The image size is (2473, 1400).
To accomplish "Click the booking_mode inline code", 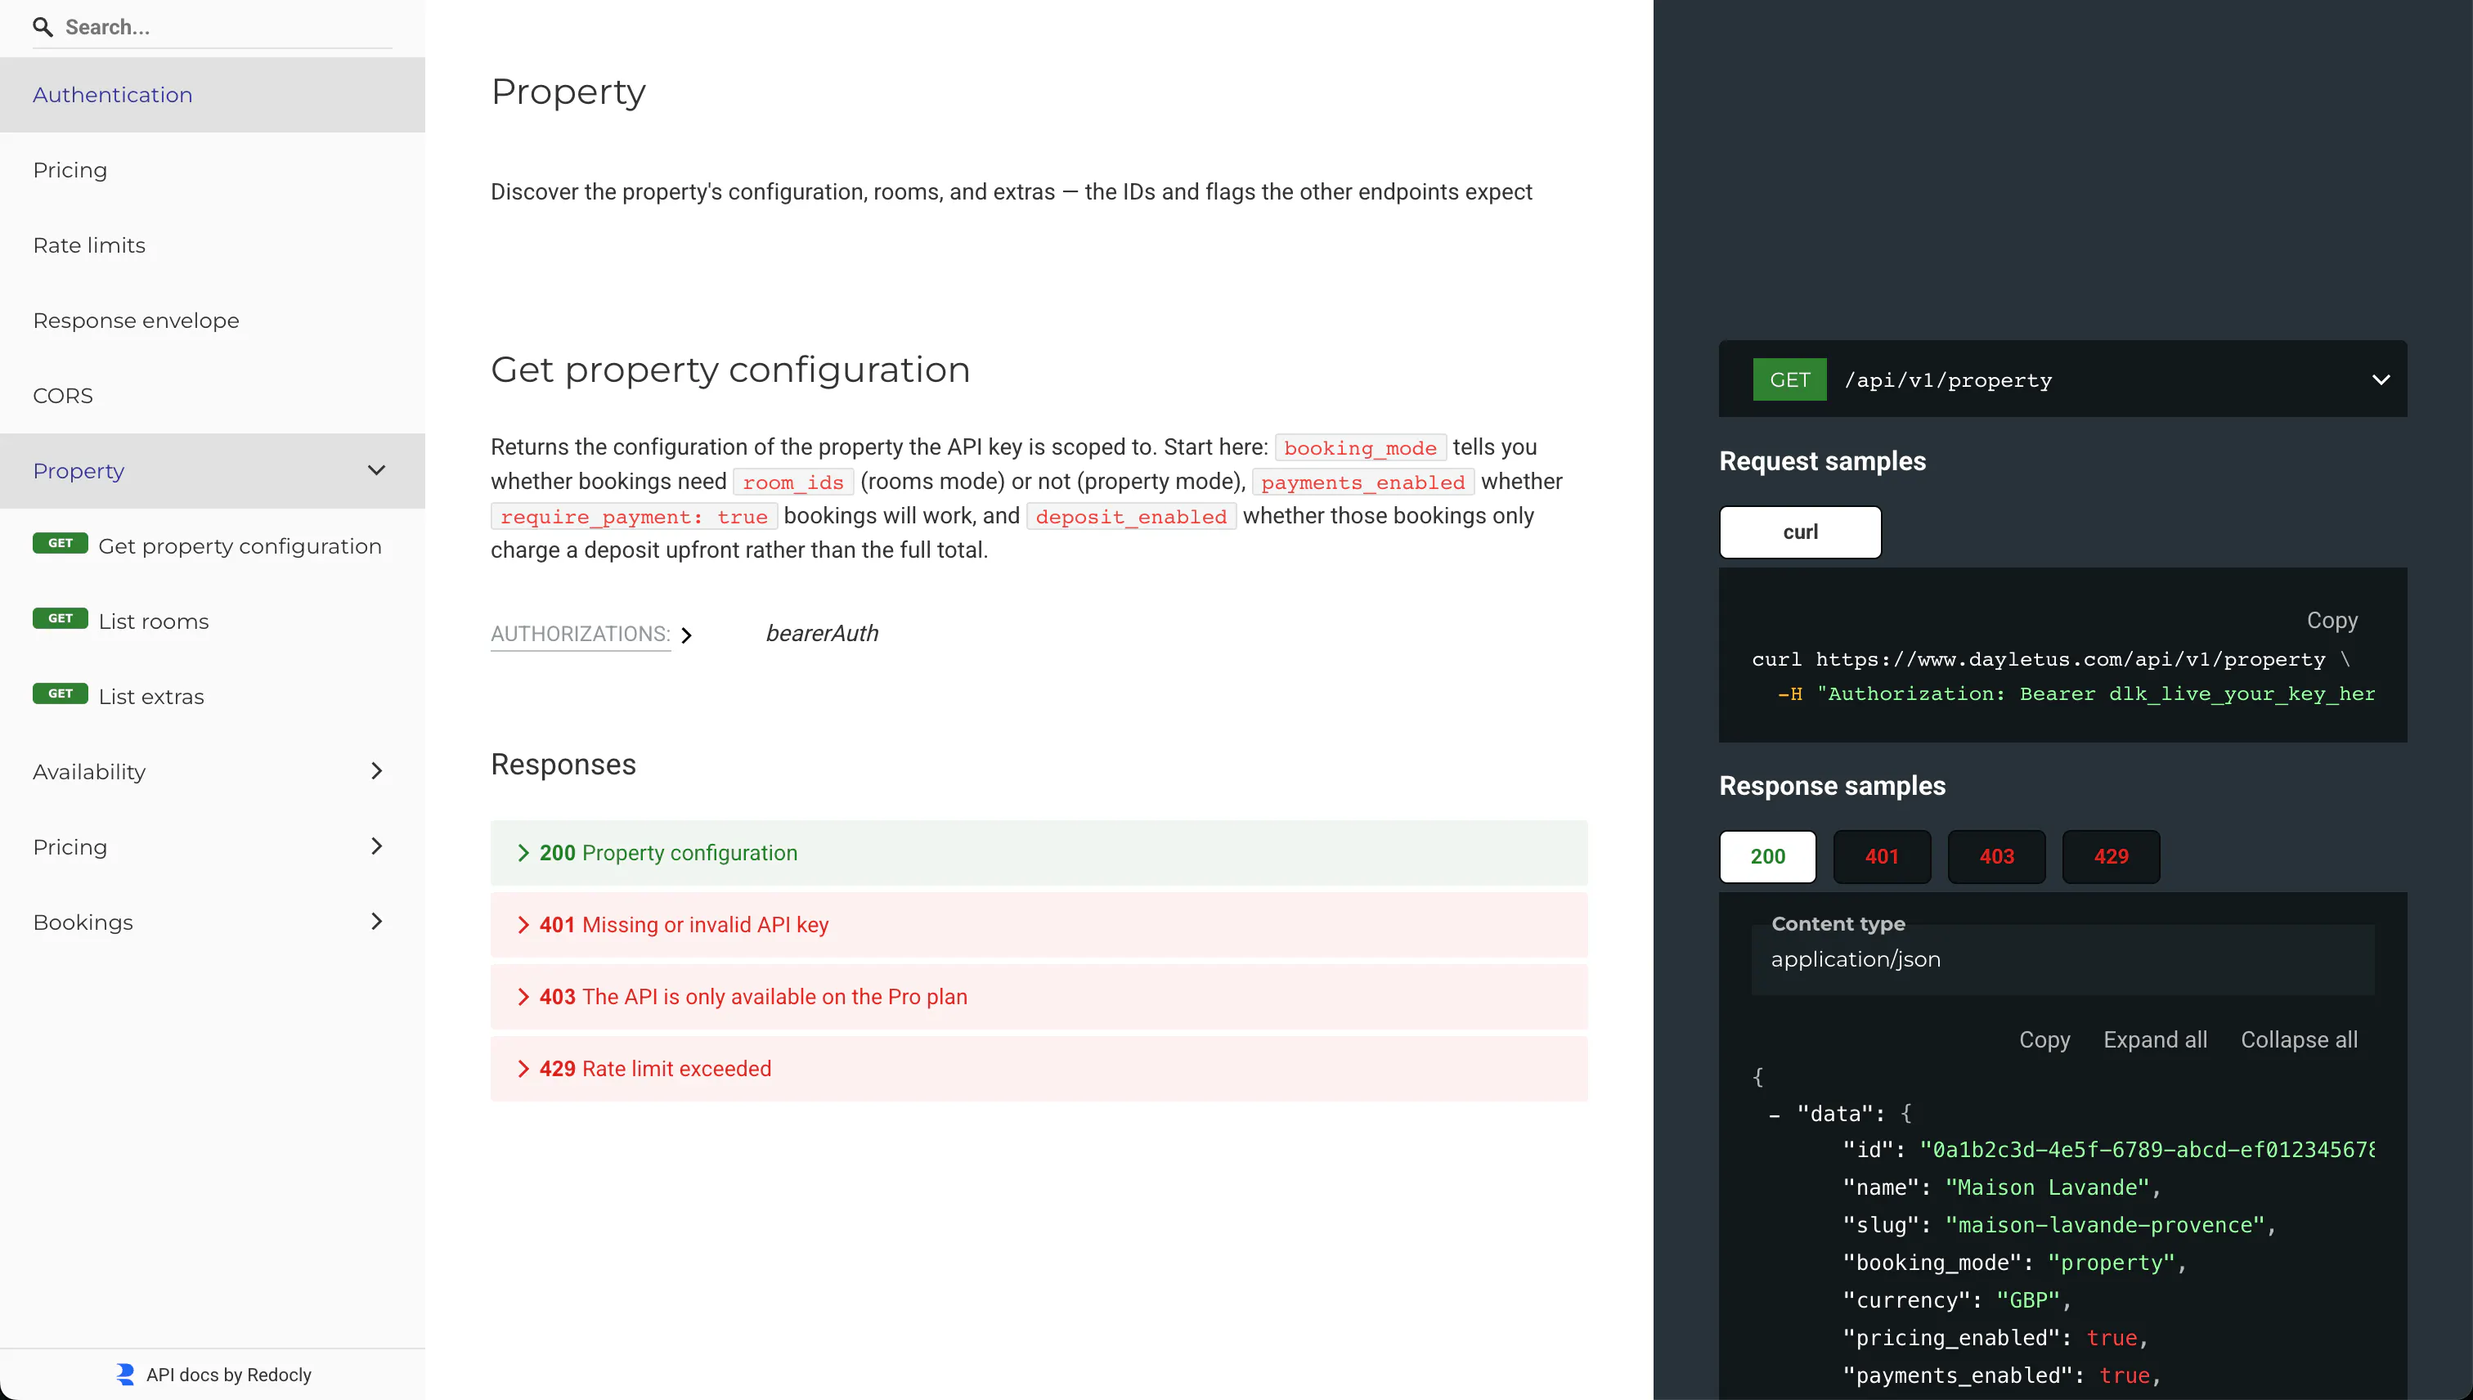I will point(1359,448).
